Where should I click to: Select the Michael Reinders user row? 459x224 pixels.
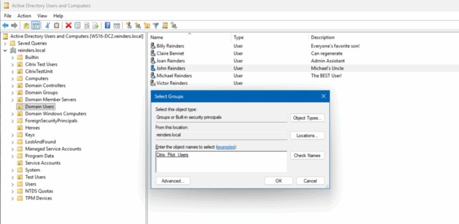[304, 76]
